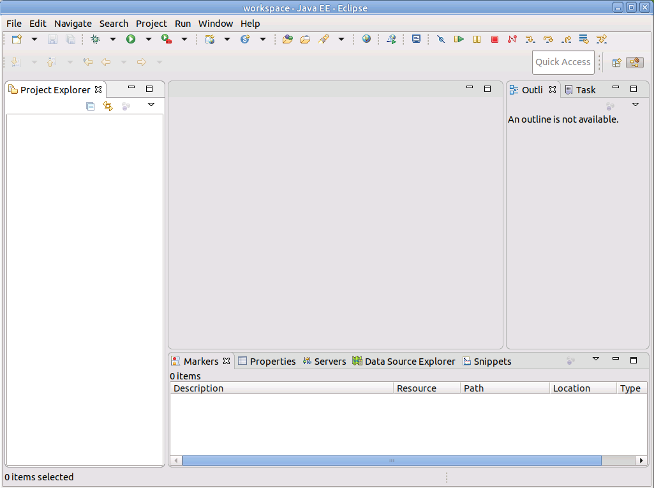Image resolution: width=654 pixels, height=488 pixels.
Task: Switch to the Snippets tab
Action: tap(487, 362)
